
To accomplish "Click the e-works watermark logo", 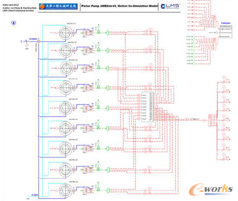I will 211,190.
